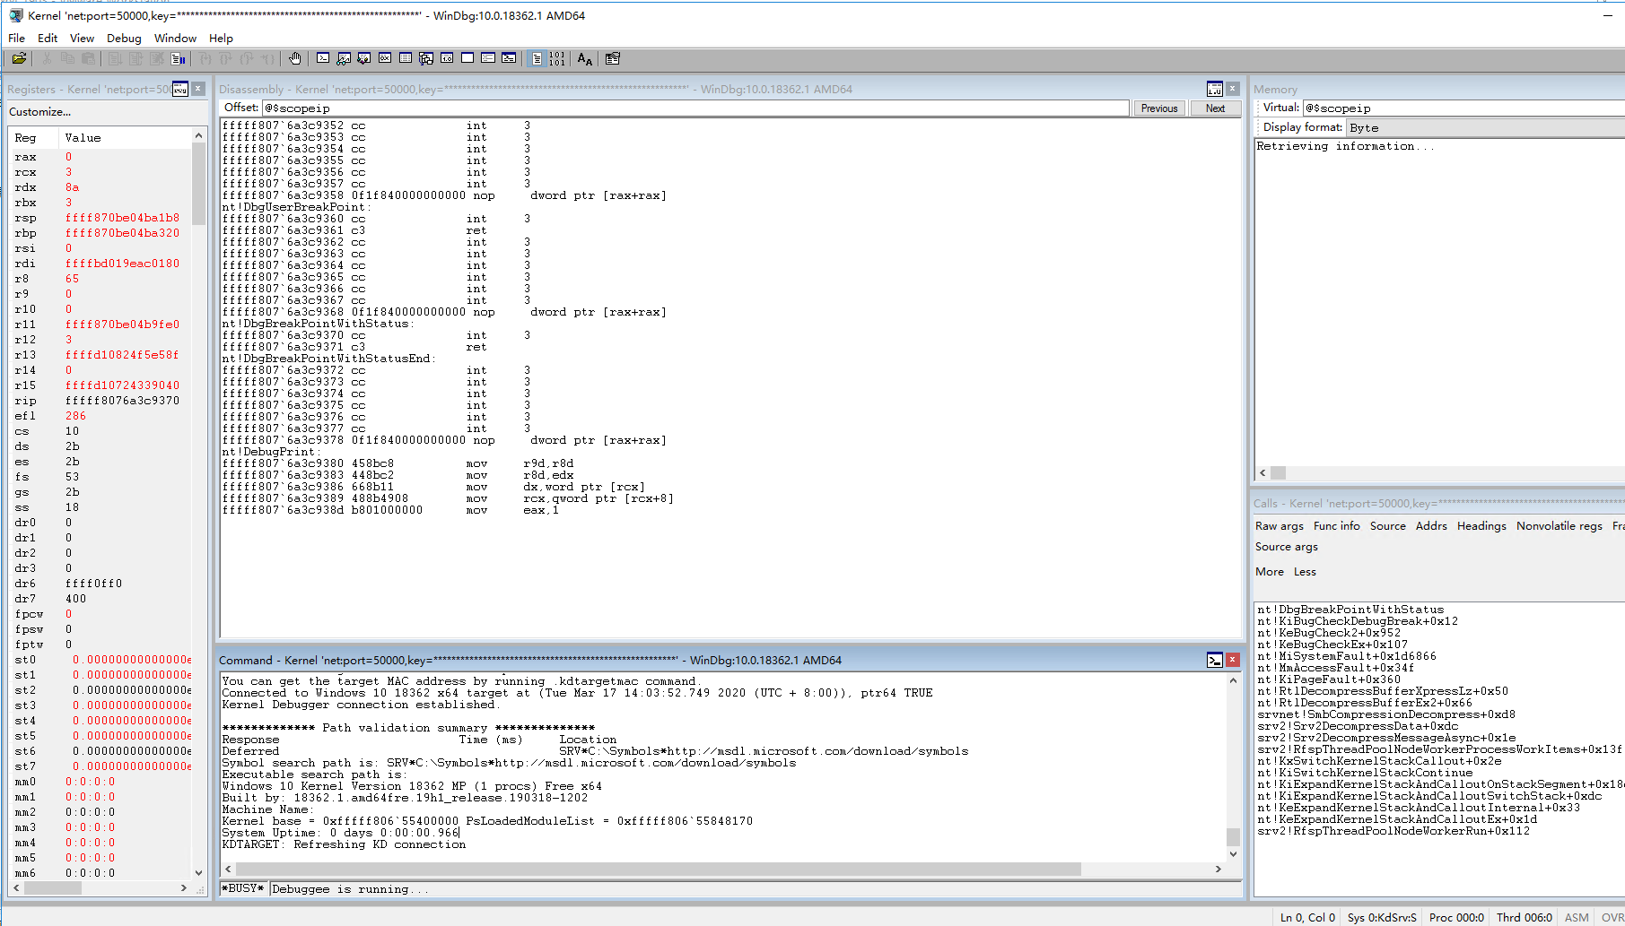1625x926 pixels.
Task: Close the Command panel
Action: pos(1233,660)
